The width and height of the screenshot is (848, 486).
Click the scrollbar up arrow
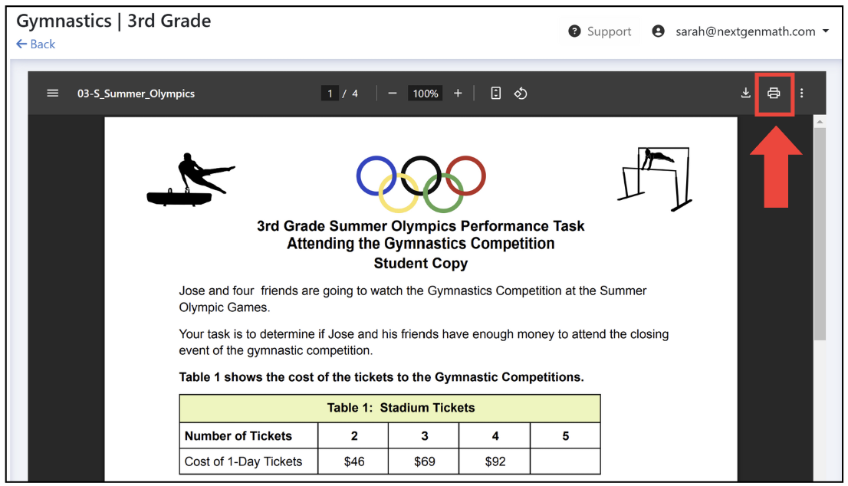coord(820,122)
